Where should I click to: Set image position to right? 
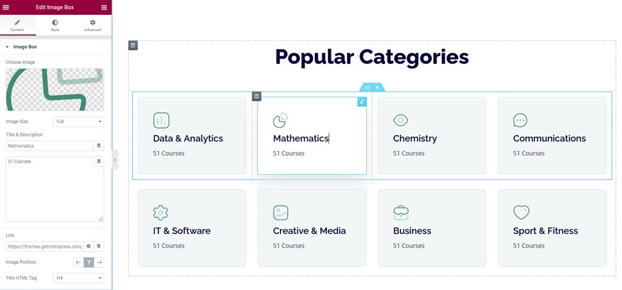tap(99, 262)
